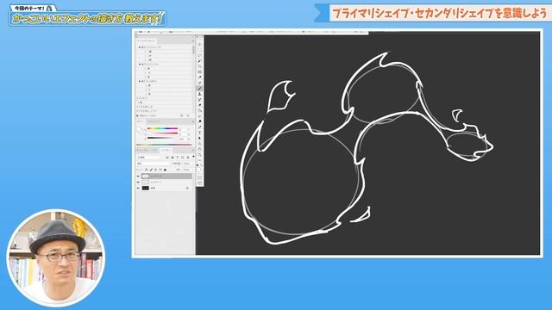Image resolution: width=552 pixels, height=310 pixels.
Task: Select the Crop tool
Action: (199, 66)
